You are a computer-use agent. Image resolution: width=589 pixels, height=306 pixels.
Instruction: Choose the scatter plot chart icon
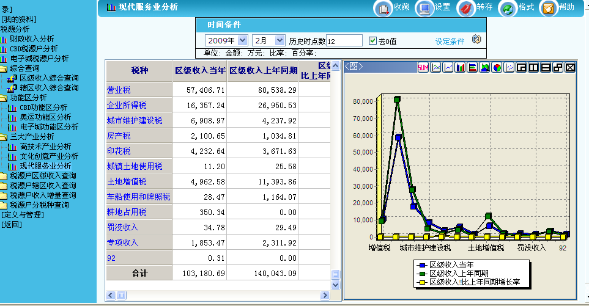tap(509, 67)
